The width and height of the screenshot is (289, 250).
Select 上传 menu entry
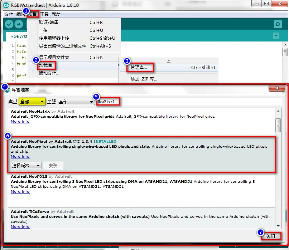[x=74, y=30]
